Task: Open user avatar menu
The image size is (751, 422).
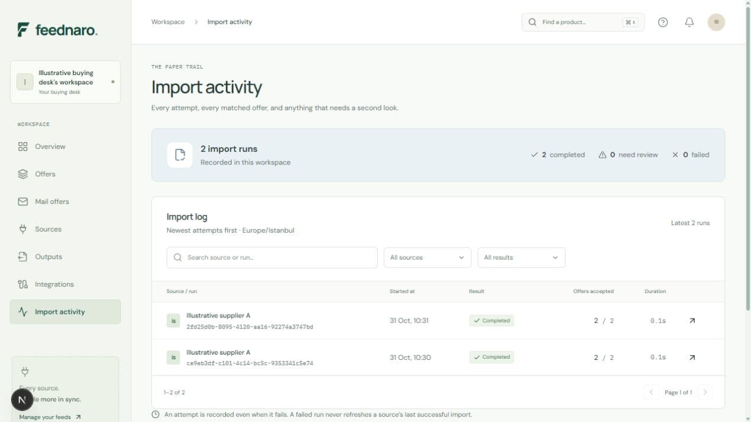Action: [716, 22]
